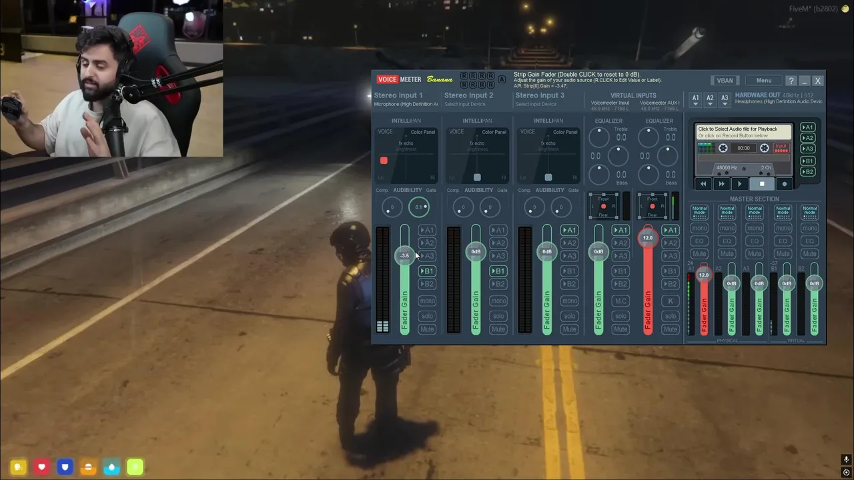Mute master bus A1

click(x=699, y=253)
